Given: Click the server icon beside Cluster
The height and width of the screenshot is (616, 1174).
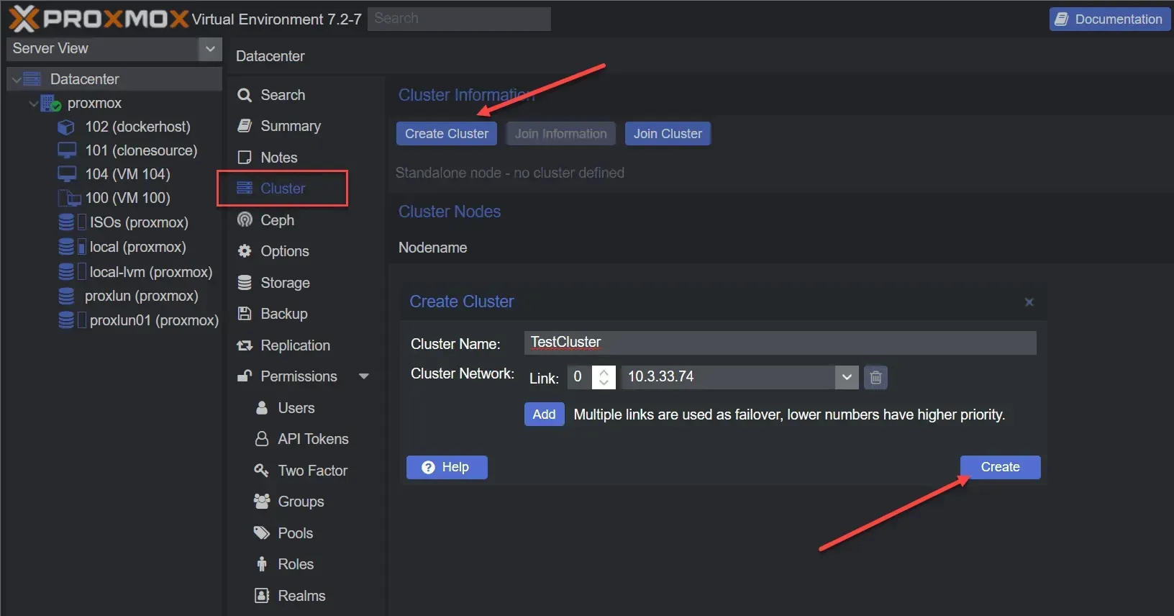Looking at the screenshot, I should (245, 189).
